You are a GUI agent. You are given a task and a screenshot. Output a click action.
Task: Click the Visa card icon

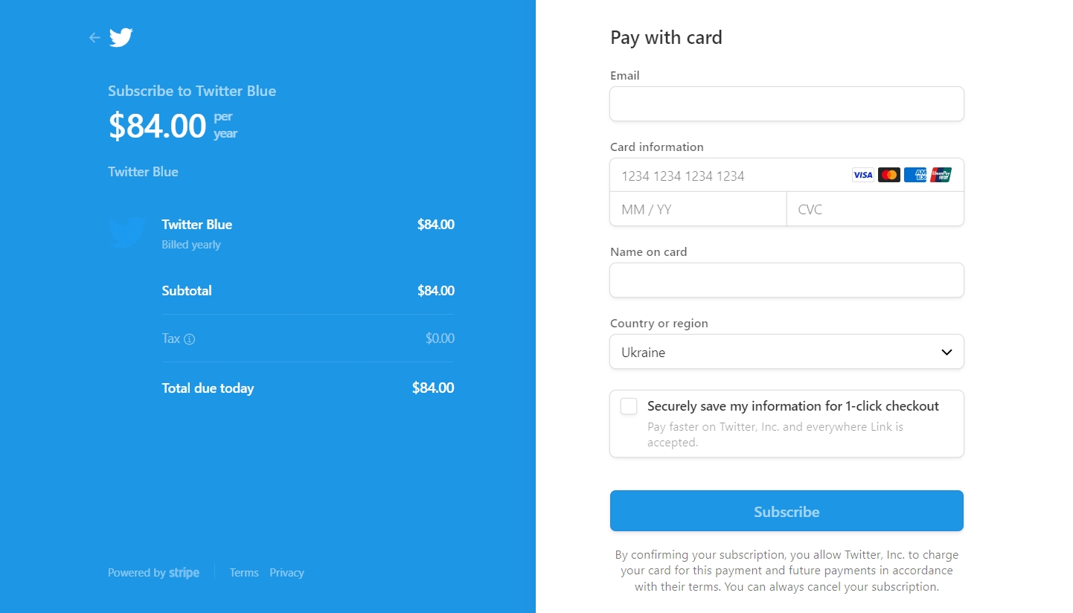pyautogui.click(x=862, y=176)
